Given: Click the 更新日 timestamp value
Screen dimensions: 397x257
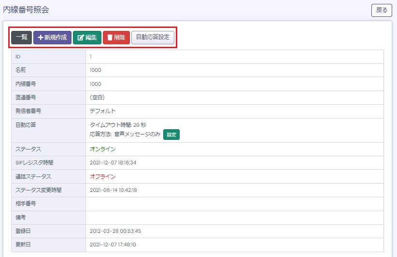Looking at the screenshot, I should [113, 244].
